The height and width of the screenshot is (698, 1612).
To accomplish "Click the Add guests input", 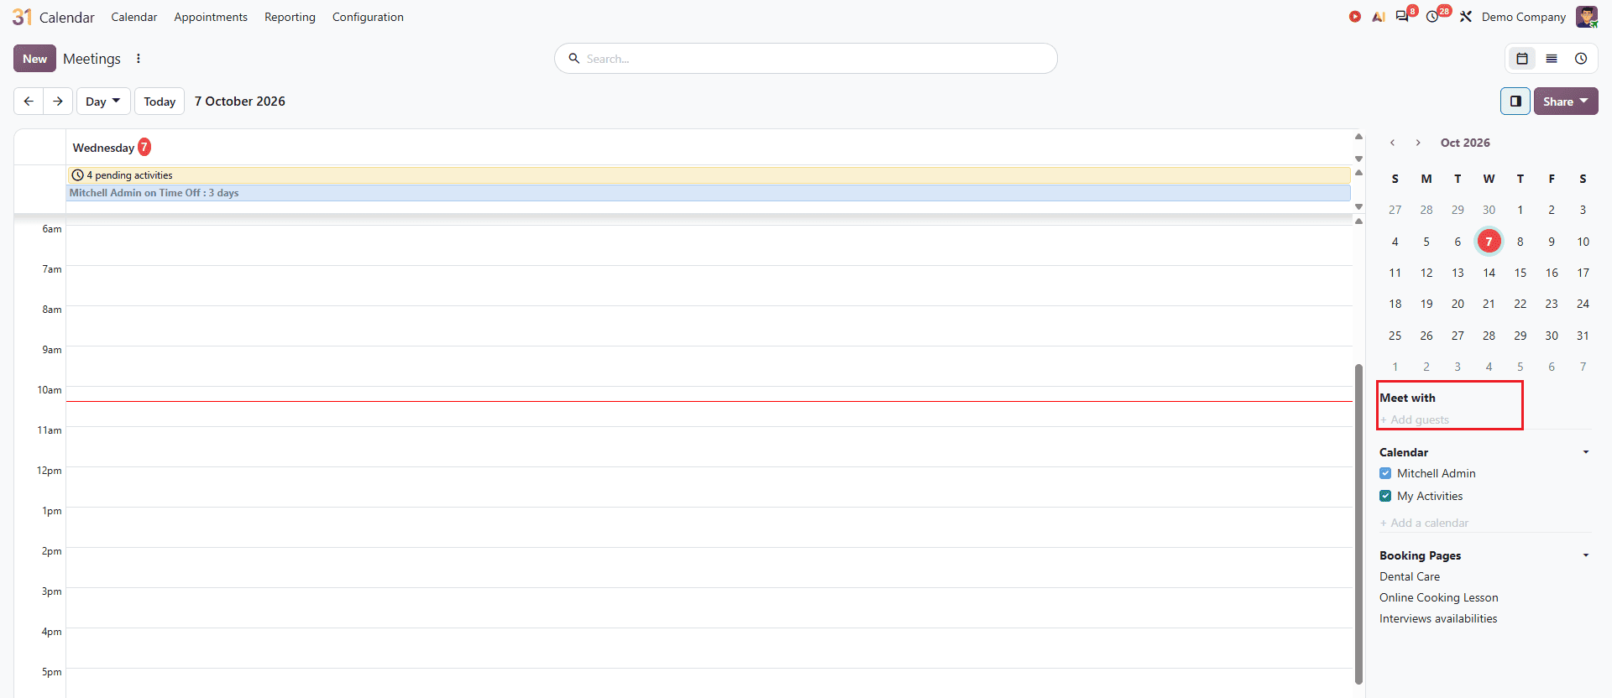I will click(1485, 419).
